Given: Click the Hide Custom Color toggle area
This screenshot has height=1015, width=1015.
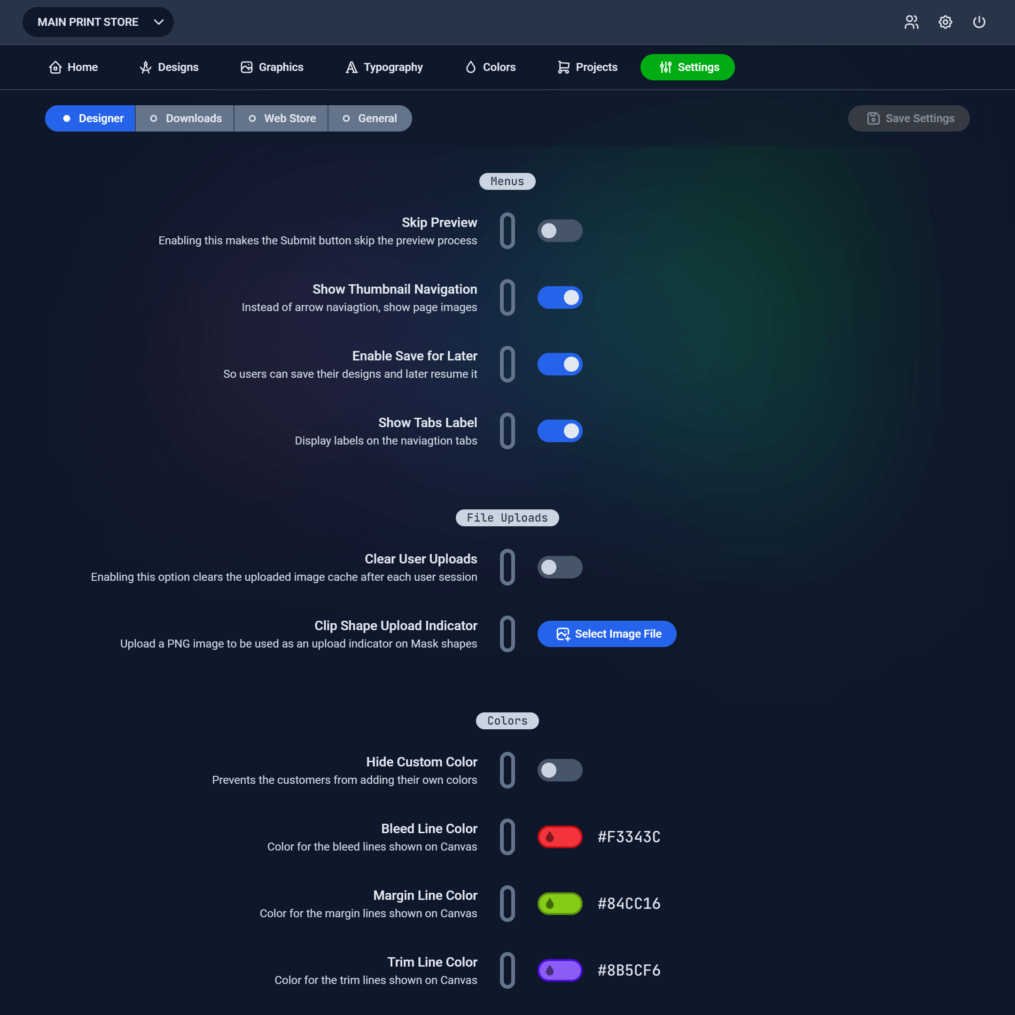Looking at the screenshot, I should [x=560, y=770].
